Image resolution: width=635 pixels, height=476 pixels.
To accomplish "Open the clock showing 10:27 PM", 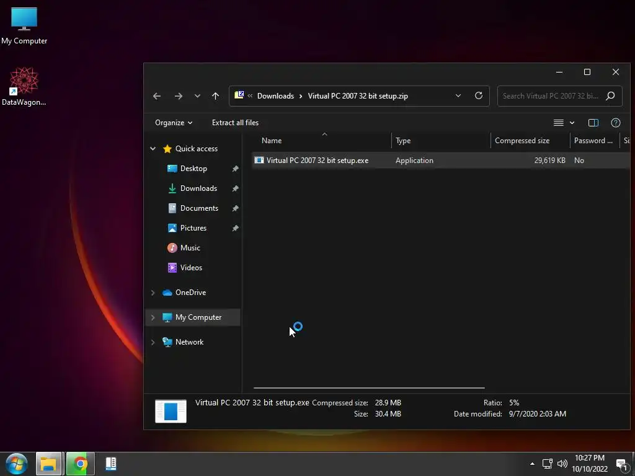I will pos(590,464).
